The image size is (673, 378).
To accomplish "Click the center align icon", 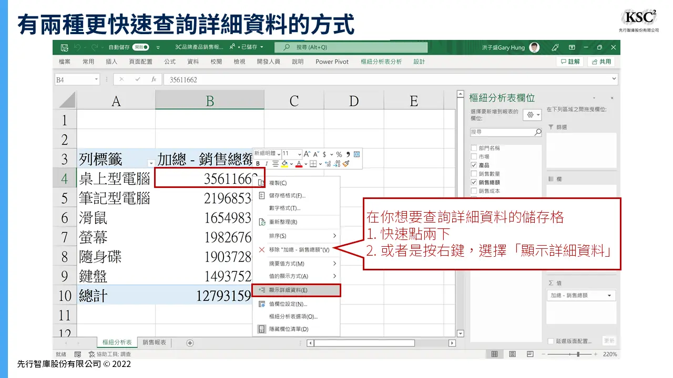I will coord(276,164).
